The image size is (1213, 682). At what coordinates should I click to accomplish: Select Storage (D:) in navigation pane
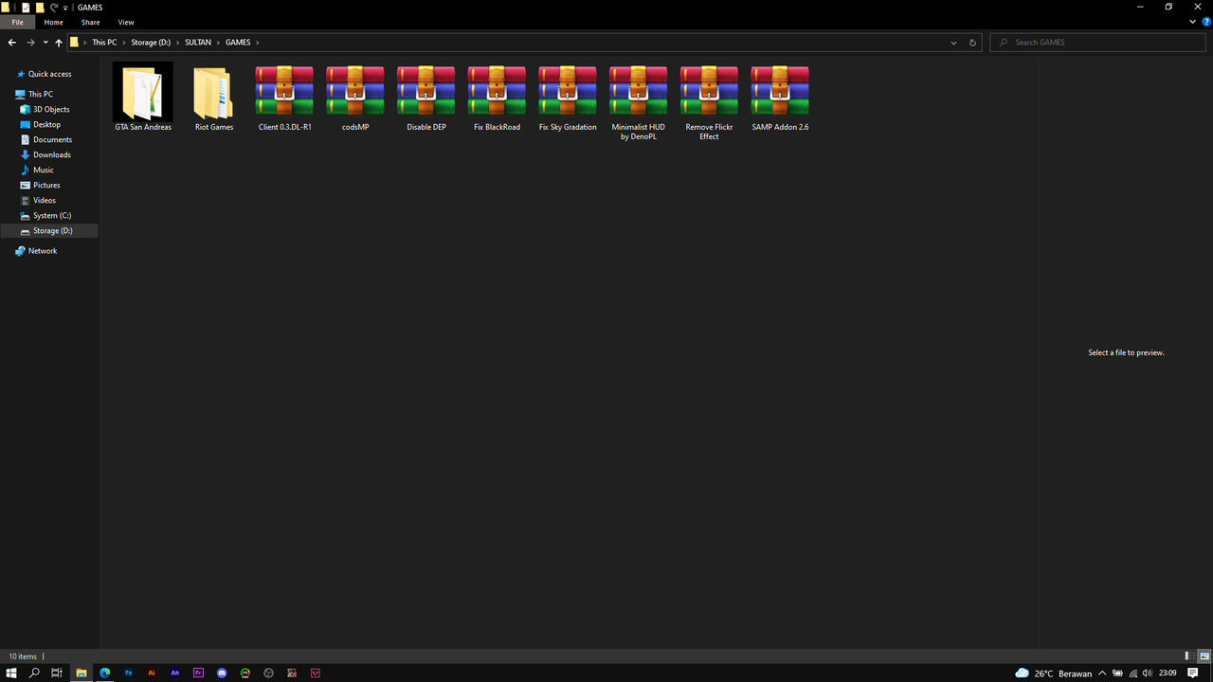(49, 230)
